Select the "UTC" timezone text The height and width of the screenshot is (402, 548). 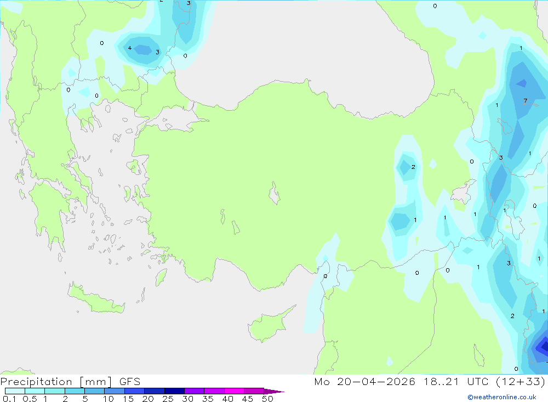478,381
